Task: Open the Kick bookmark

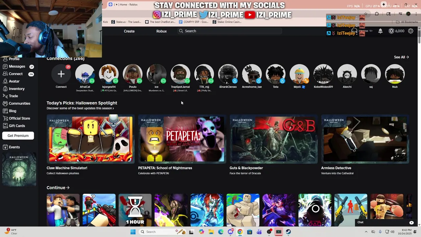Action: (x=105, y=22)
